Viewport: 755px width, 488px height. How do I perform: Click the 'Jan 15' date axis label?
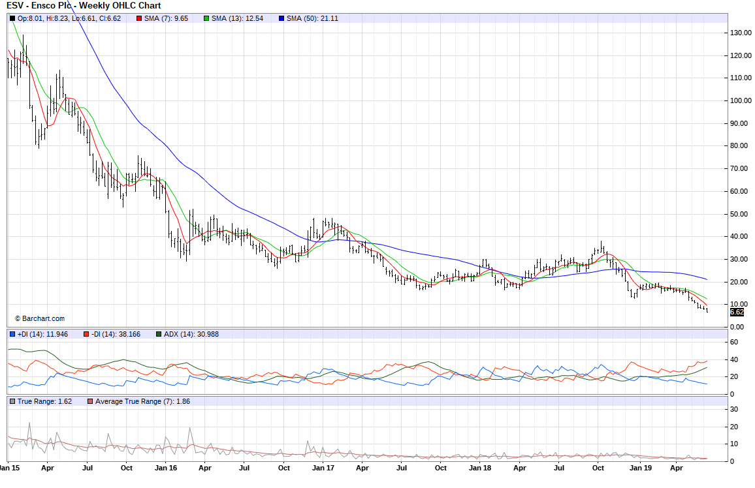[10, 468]
